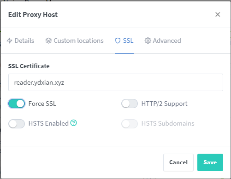The height and width of the screenshot is (179, 231).
Task: Disable the Force SSL toggle
Action: pos(17,104)
